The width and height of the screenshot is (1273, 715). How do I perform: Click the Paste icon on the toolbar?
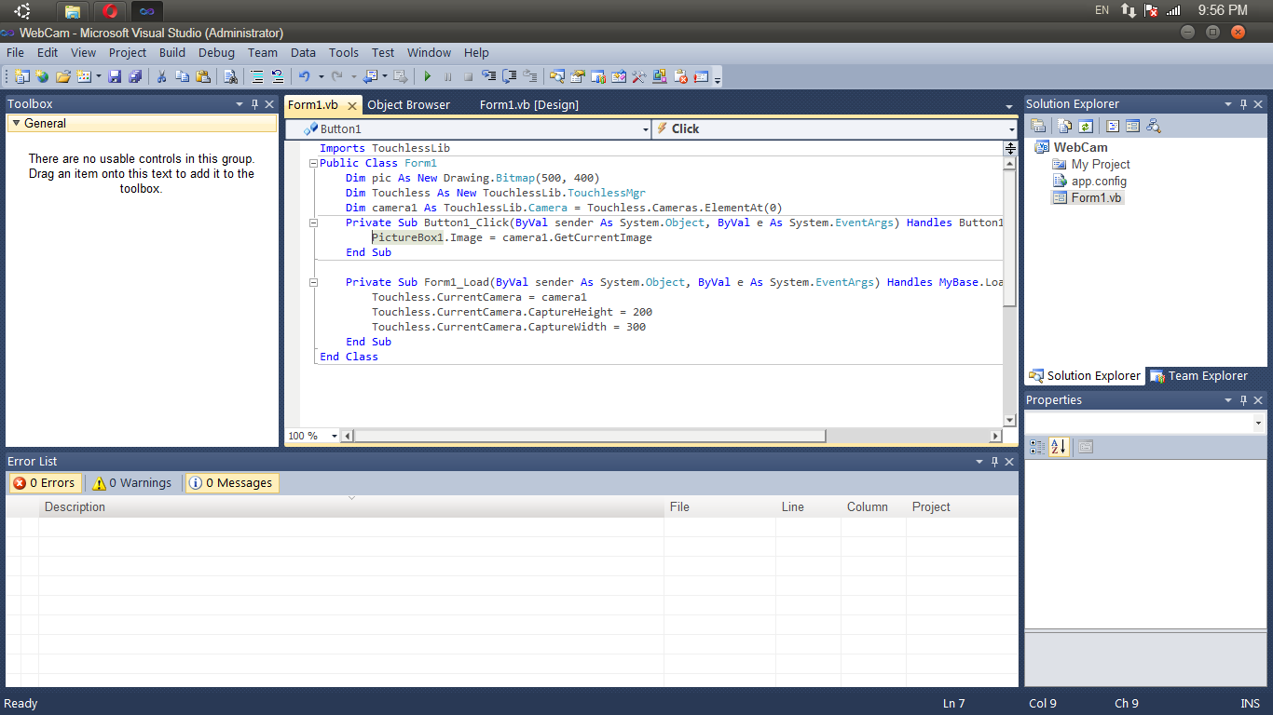click(202, 76)
